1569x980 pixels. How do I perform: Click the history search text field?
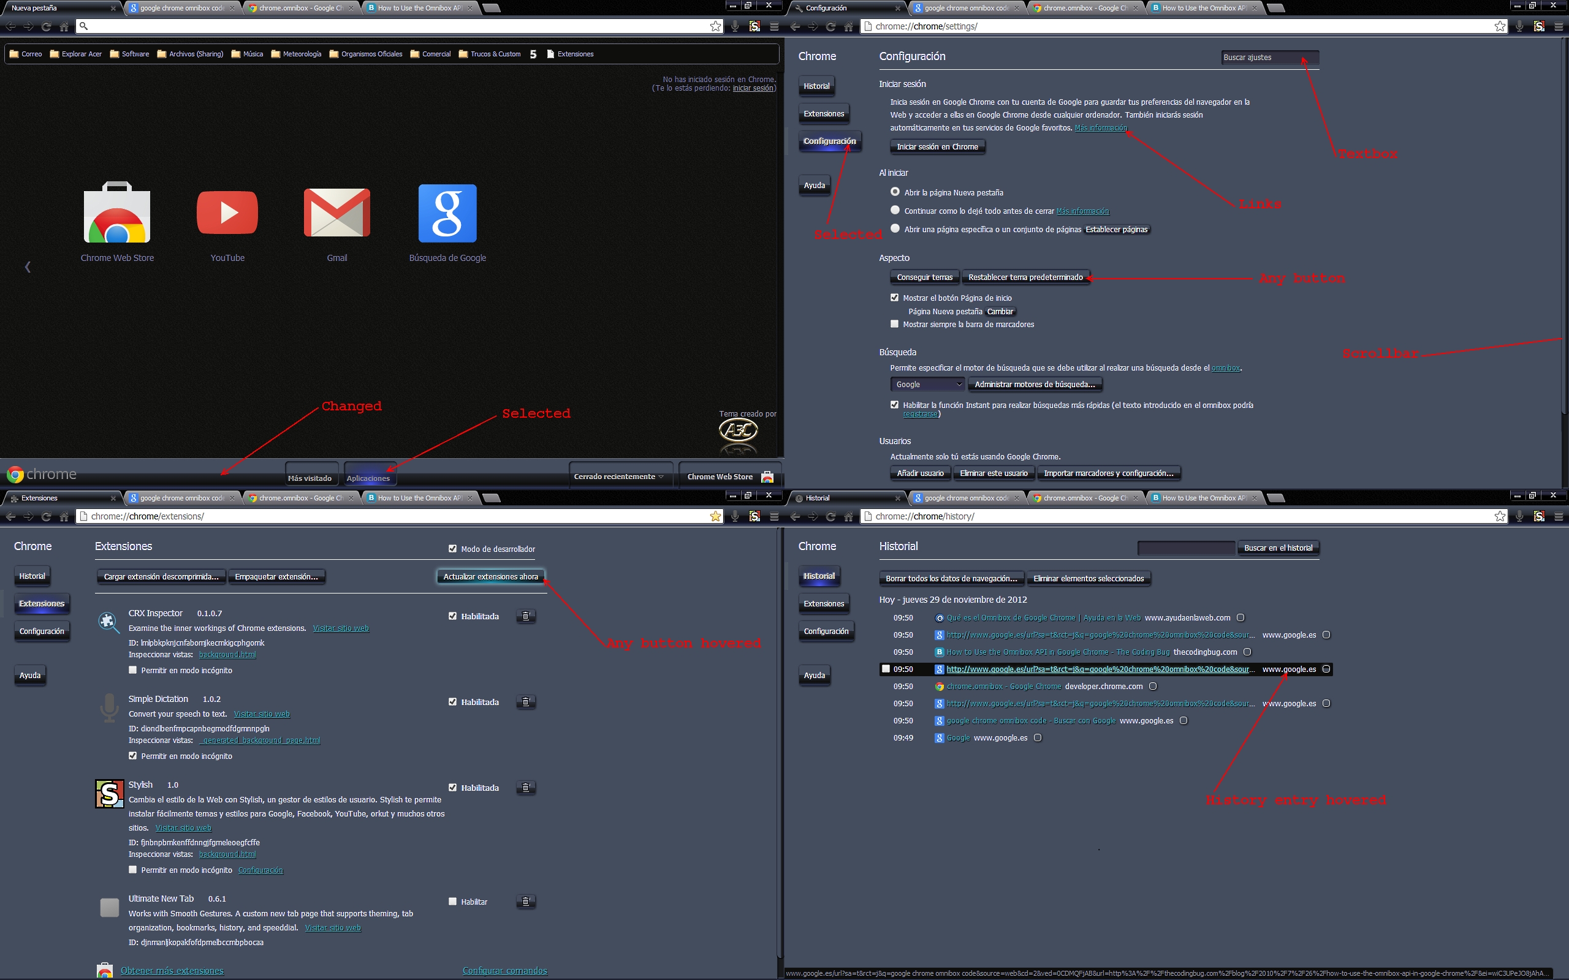point(1186,548)
